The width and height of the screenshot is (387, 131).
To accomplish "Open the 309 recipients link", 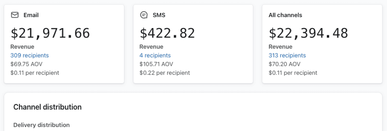I will [x=29, y=55].
